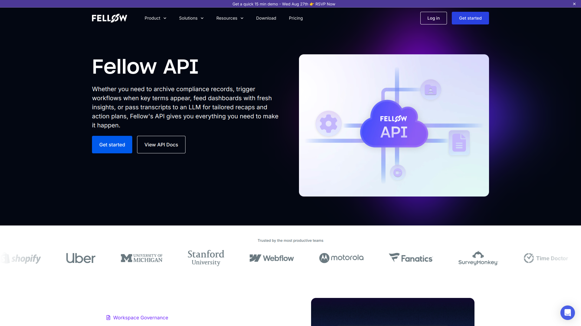Click the Shopify company logo
Screen dimensions: 581x326
coord(21,258)
